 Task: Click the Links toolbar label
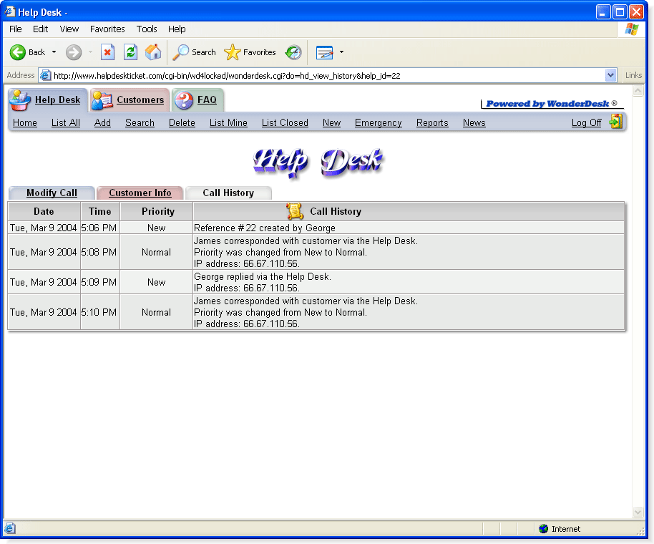[x=633, y=75]
